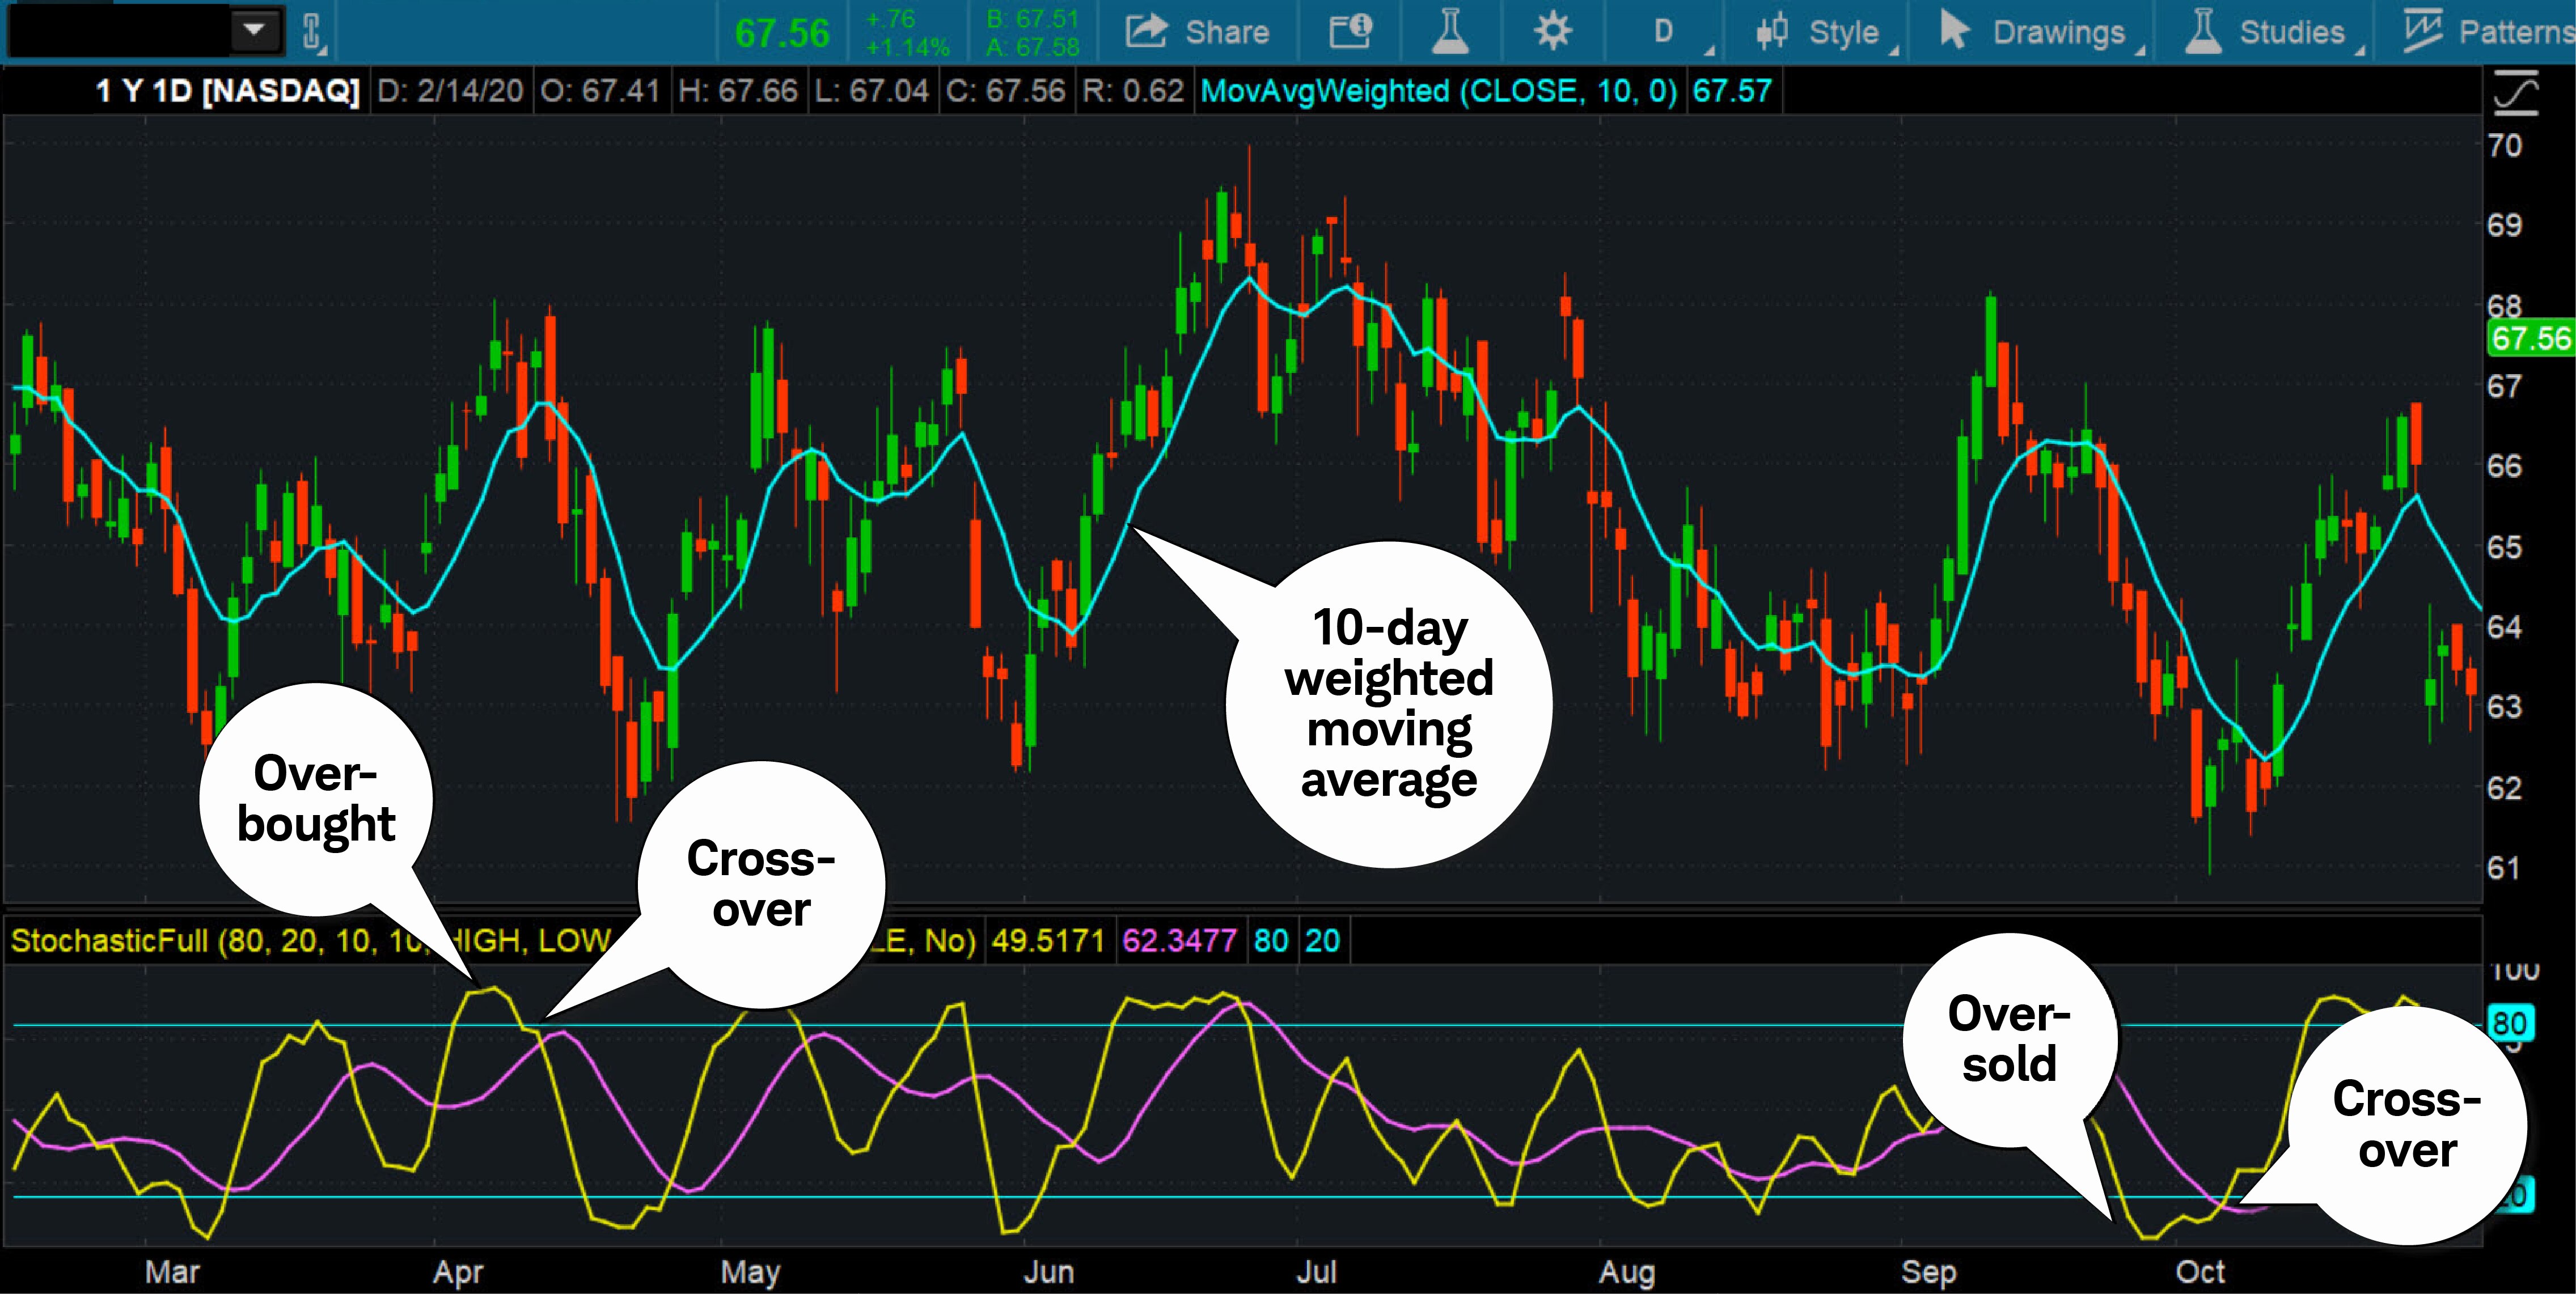Click the moving average value 67.57
2576x1294 pixels.
click(1732, 91)
